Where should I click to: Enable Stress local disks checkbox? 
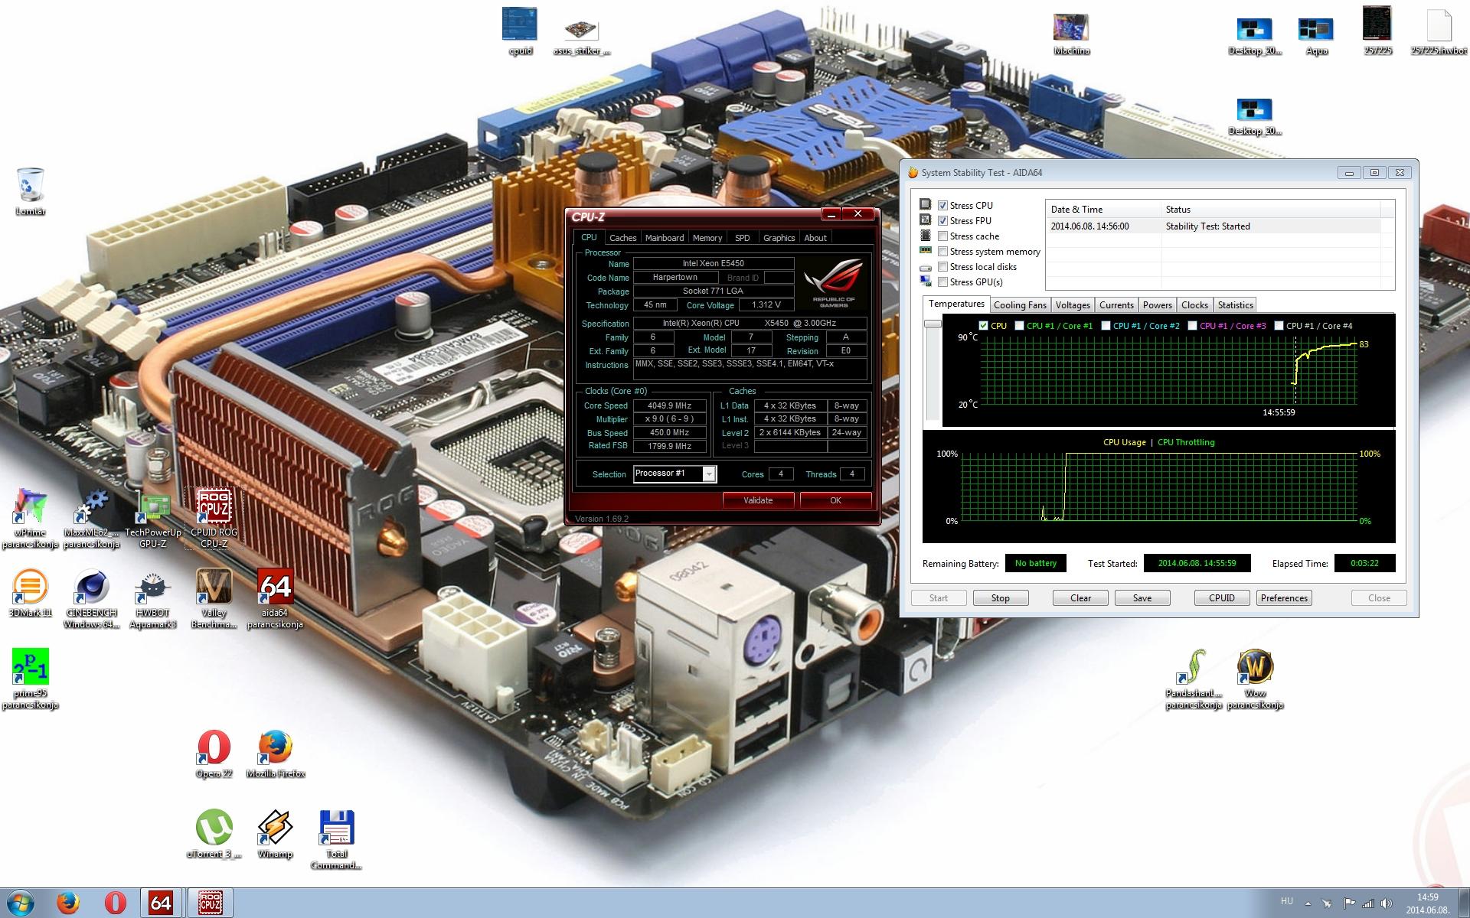tap(943, 267)
